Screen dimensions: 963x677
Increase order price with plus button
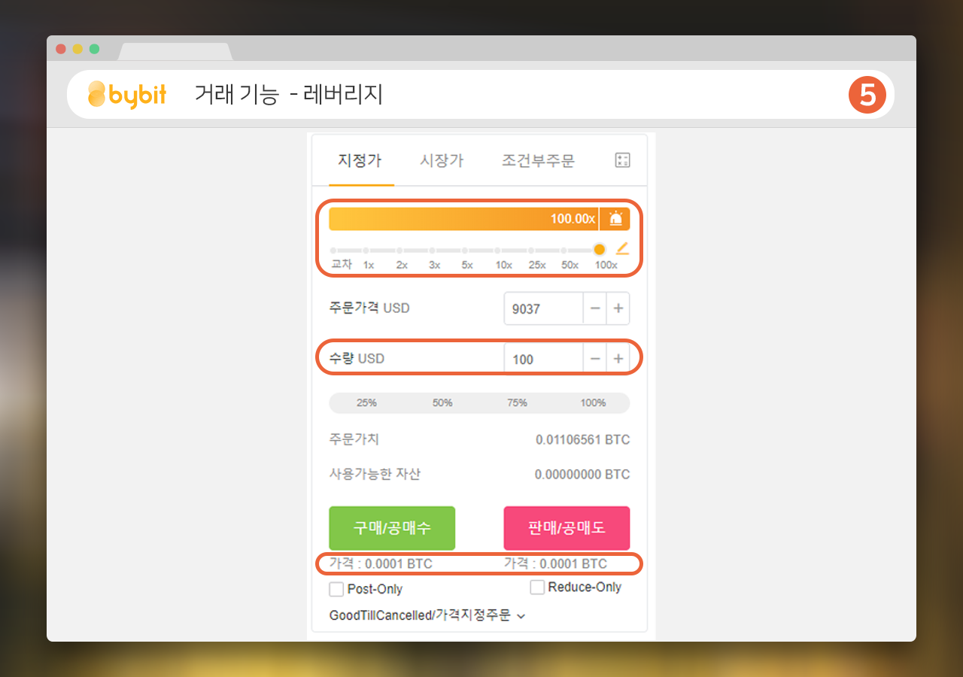pos(618,308)
